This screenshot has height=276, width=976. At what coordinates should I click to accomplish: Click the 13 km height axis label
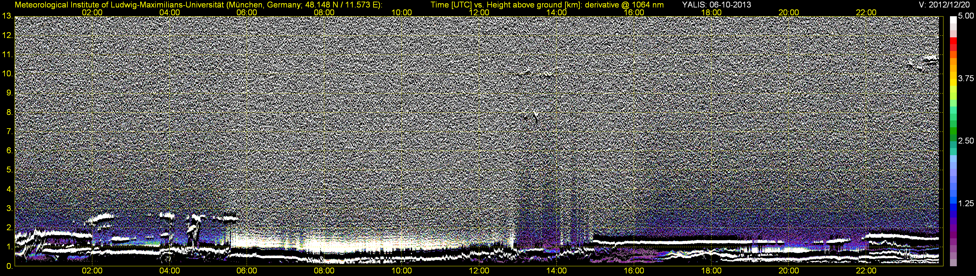[7, 16]
